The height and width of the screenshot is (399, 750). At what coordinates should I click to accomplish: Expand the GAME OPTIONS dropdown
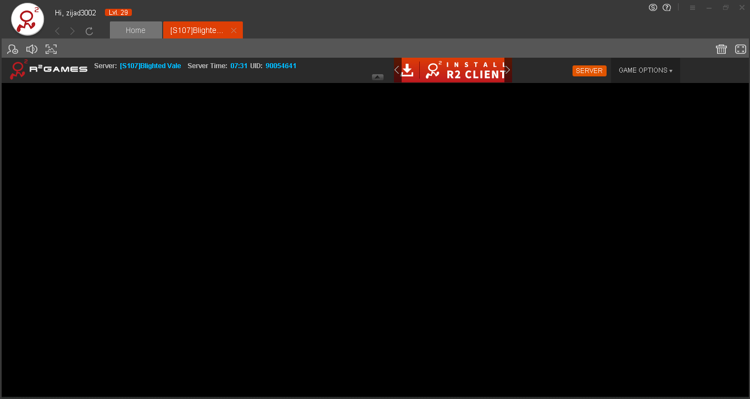point(645,70)
